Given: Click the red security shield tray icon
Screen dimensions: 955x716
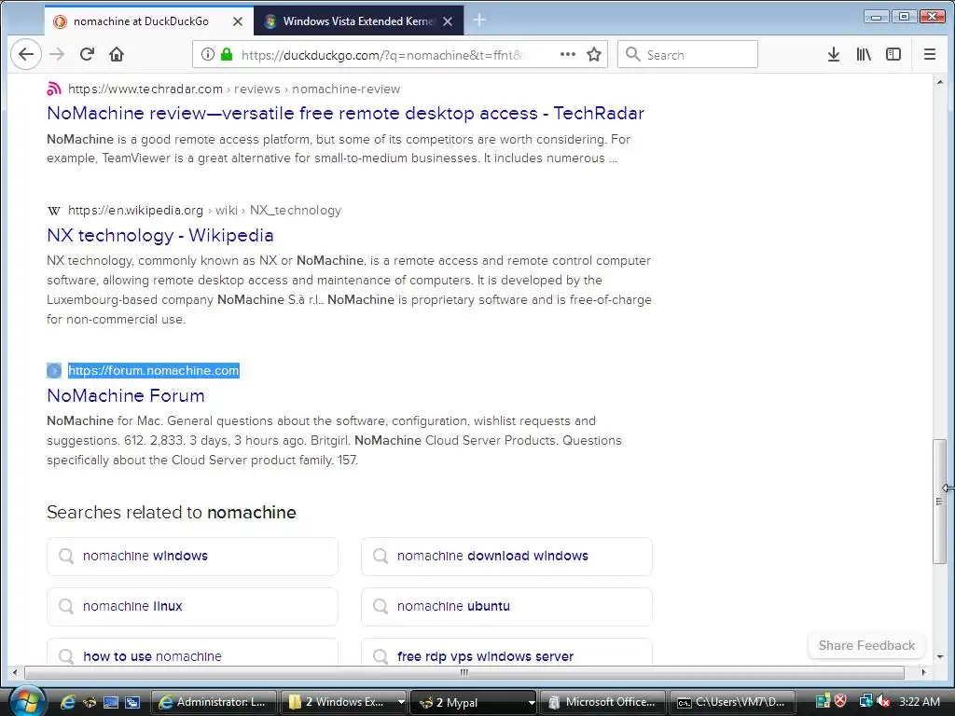Looking at the screenshot, I should click(x=840, y=701).
